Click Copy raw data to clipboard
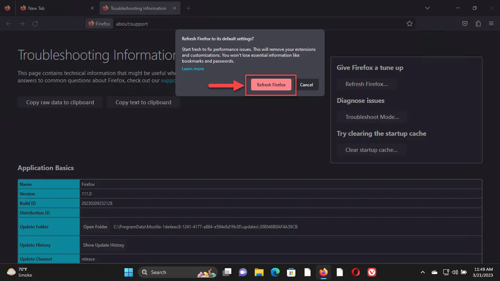Screen dimensions: 500x281 [60, 102]
